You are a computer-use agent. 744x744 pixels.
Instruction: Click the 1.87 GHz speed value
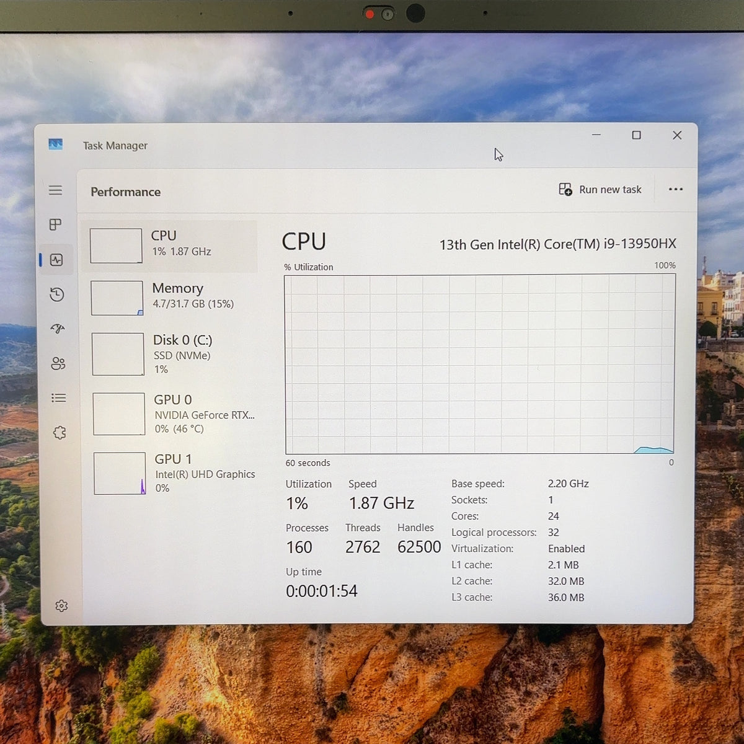pos(381,503)
